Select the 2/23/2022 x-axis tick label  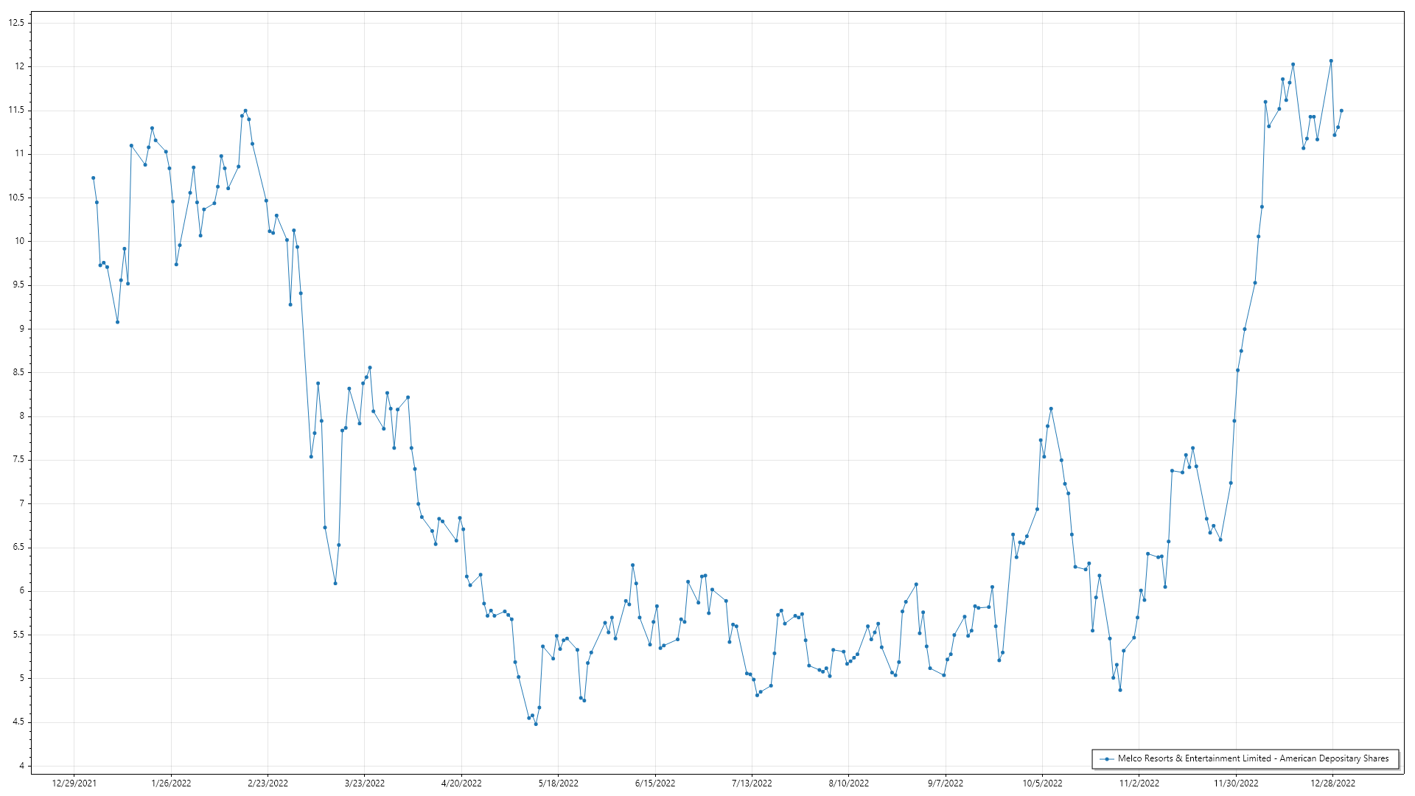click(268, 783)
